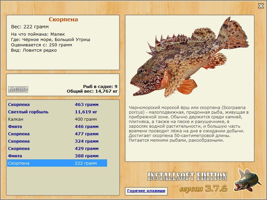Click the Вес: 222 грамм text
267x200 pixels.
pos(30,27)
